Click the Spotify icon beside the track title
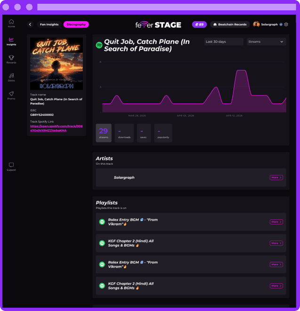Image resolution: width=300 pixels, height=311 pixels. 99,45
